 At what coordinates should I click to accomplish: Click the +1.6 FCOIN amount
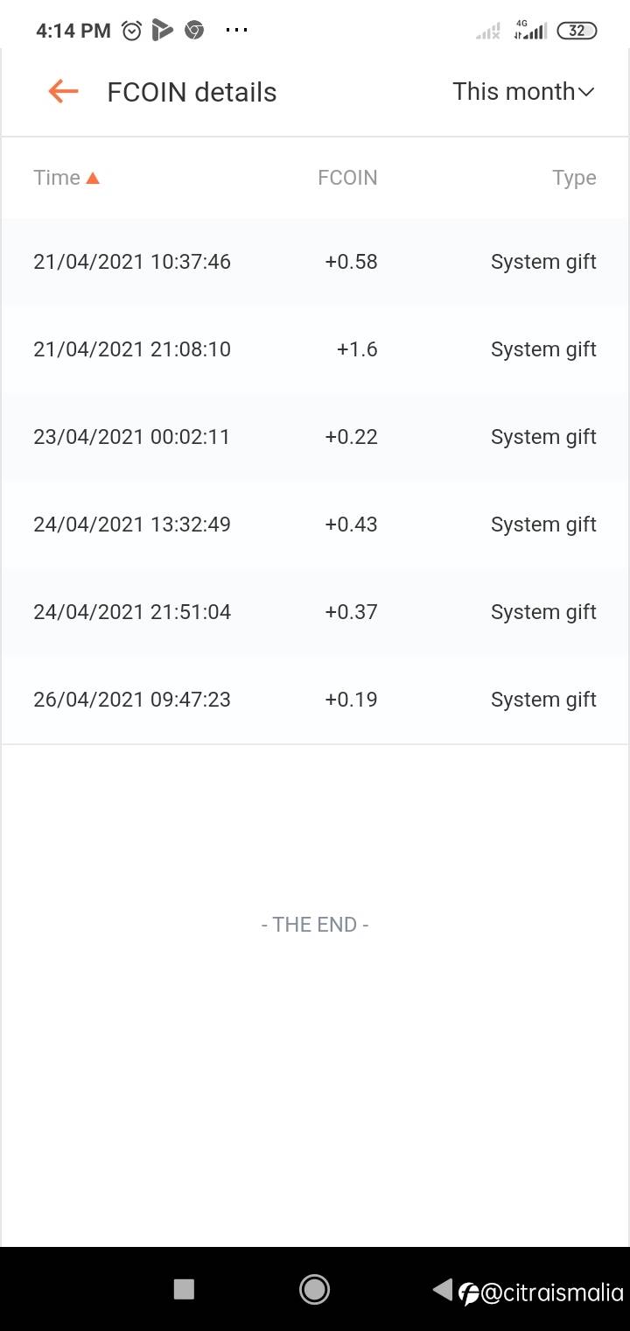(357, 349)
